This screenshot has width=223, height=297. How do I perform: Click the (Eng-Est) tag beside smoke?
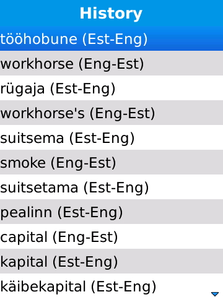84,163
